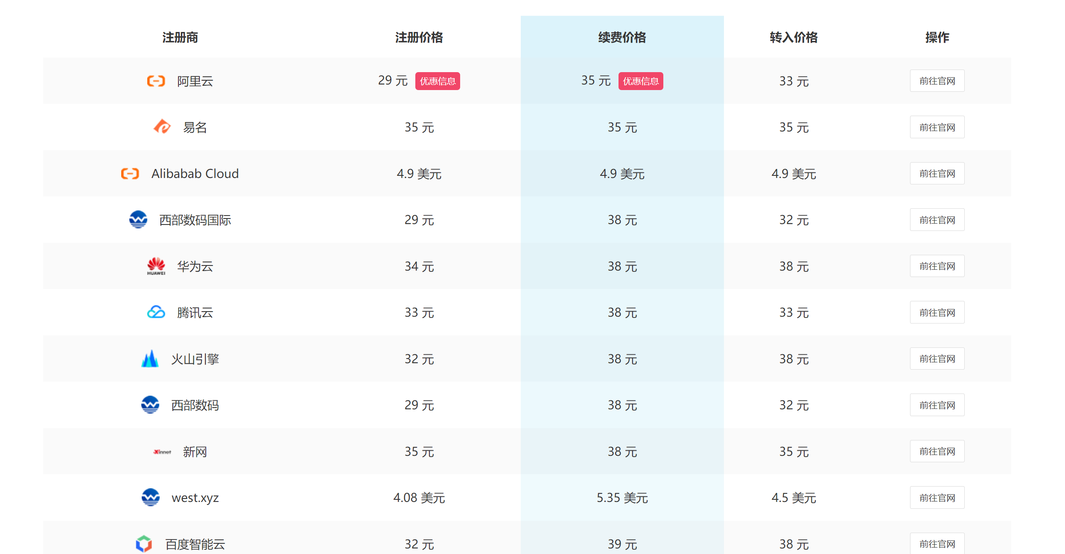The image size is (1065, 554).
Task: Click 百度智能云 renewal price 39 元
Action: click(x=622, y=544)
